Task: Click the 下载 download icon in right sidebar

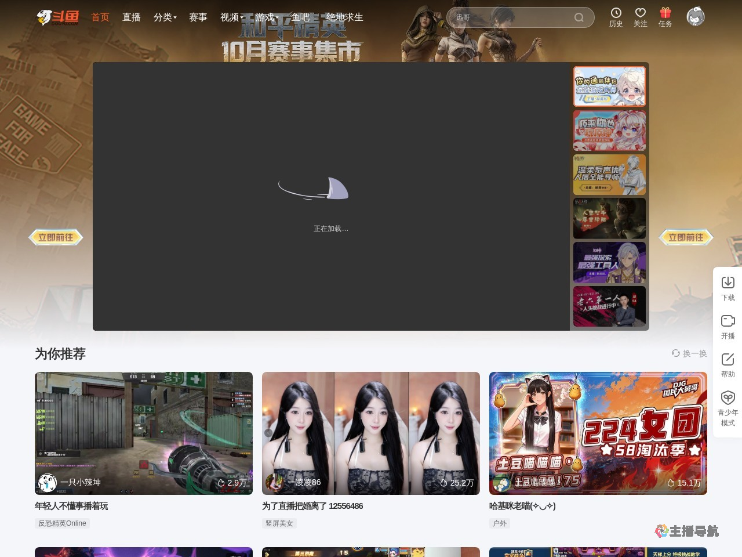Action: [728, 287]
